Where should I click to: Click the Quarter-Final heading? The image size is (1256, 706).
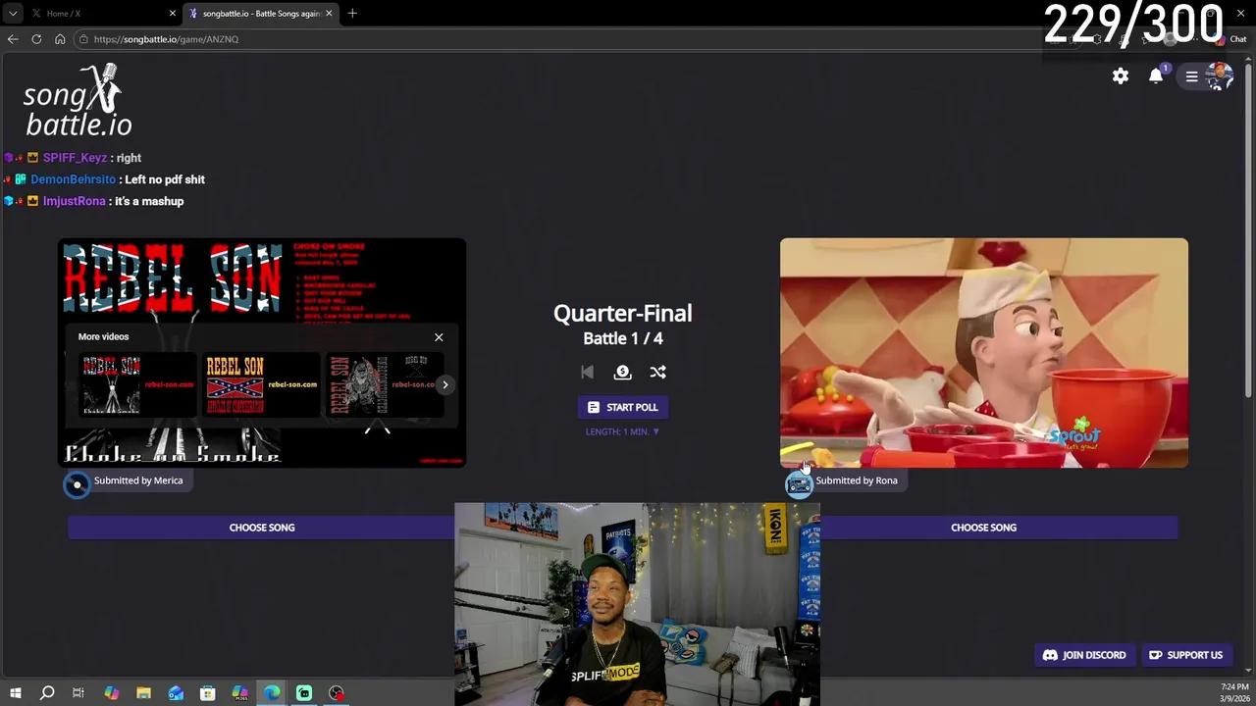pos(622,313)
